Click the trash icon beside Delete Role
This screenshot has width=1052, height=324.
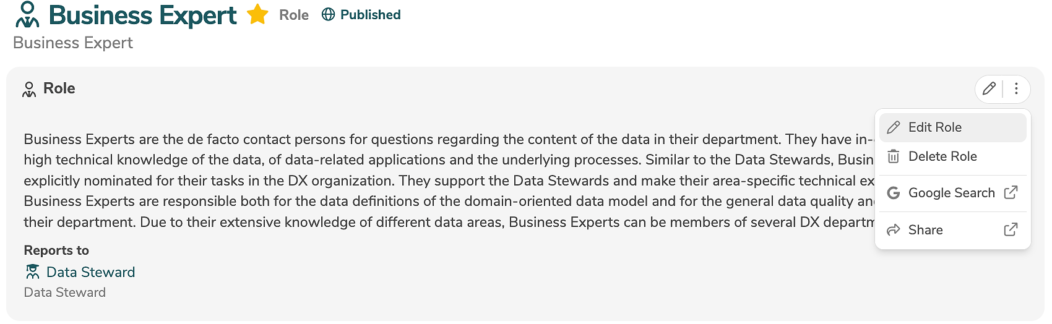894,156
